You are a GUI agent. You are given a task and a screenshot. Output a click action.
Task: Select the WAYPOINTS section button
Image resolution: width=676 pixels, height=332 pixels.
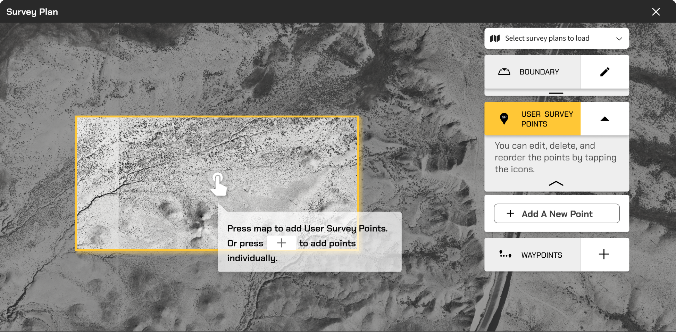[x=532, y=255]
